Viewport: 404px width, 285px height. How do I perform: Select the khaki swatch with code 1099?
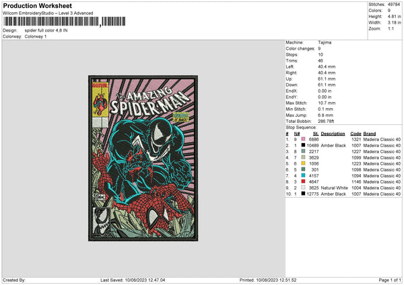click(x=303, y=157)
